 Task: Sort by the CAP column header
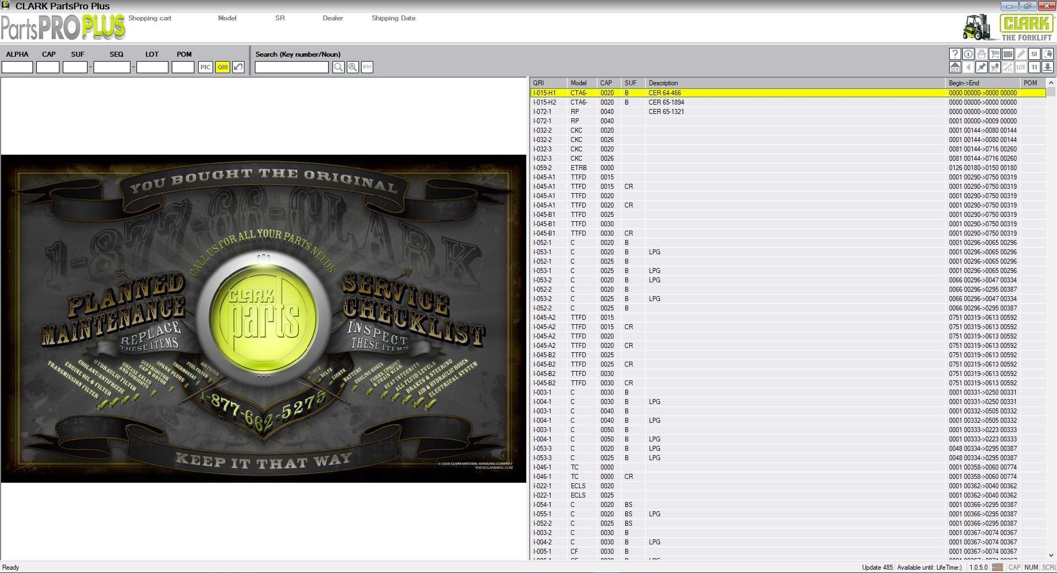tap(609, 83)
